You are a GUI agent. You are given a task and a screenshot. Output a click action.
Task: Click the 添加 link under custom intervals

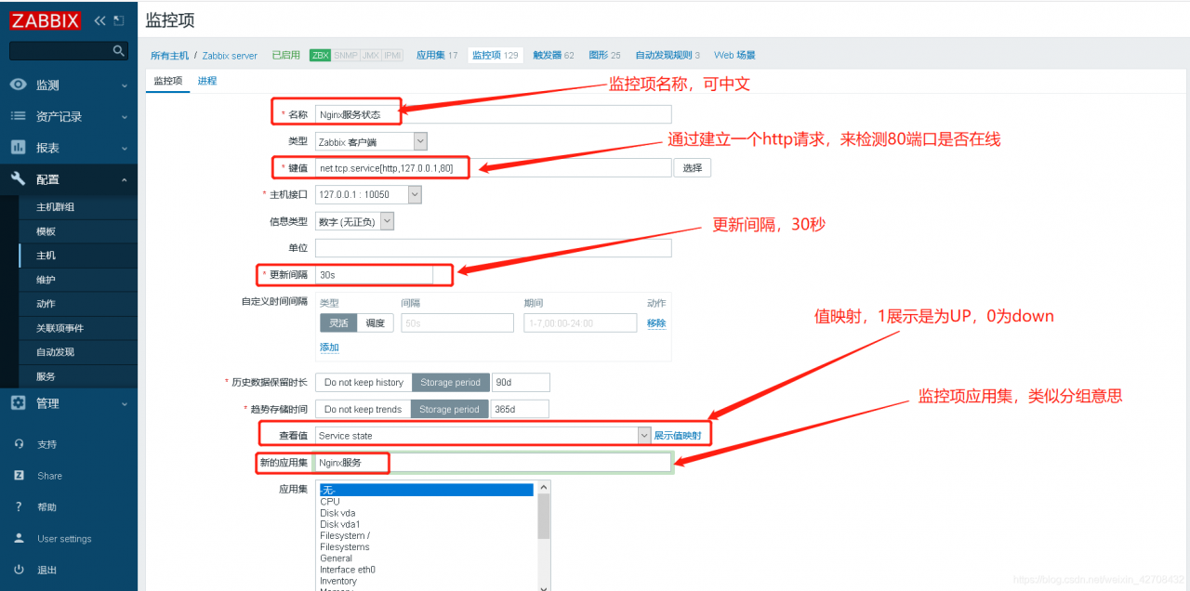coord(329,348)
